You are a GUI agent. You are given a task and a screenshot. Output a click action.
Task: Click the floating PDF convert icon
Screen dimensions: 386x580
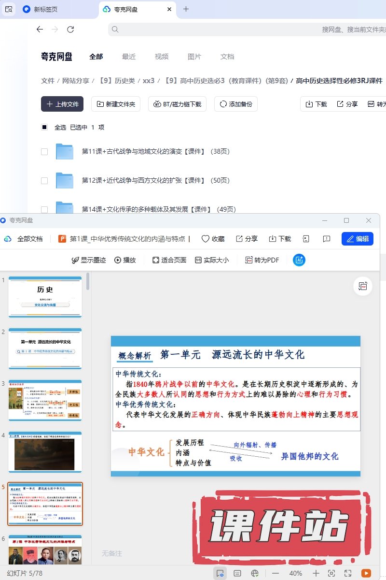pyautogui.click(x=363, y=286)
